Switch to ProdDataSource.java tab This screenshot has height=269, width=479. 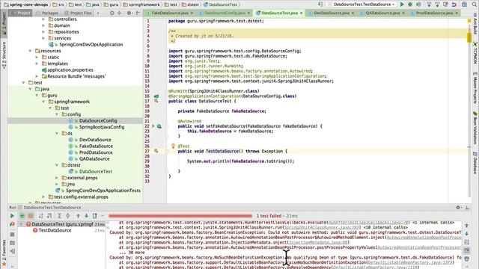[x=434, y=13]
